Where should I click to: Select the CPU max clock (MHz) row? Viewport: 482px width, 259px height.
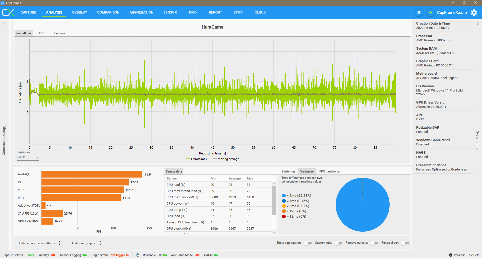point(218,197)
